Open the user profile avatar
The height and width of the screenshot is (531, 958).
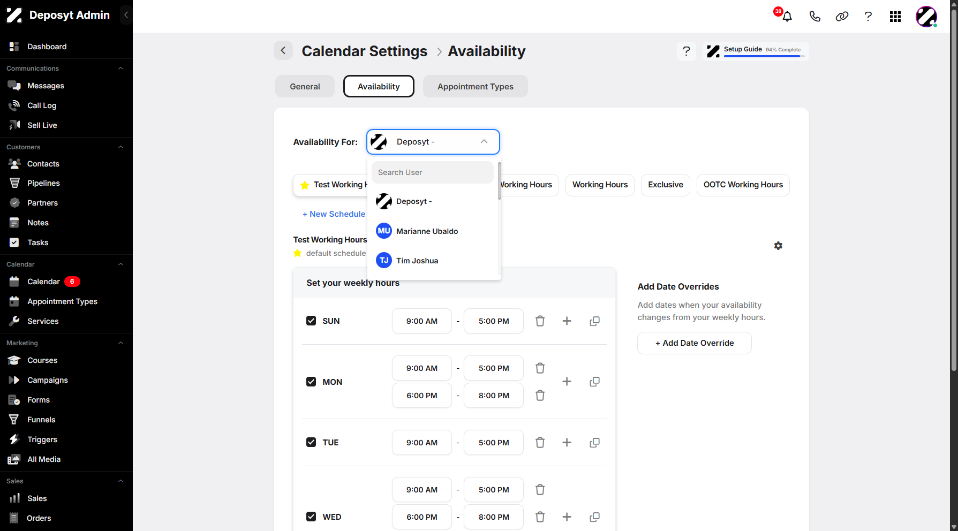coord(926,17)
